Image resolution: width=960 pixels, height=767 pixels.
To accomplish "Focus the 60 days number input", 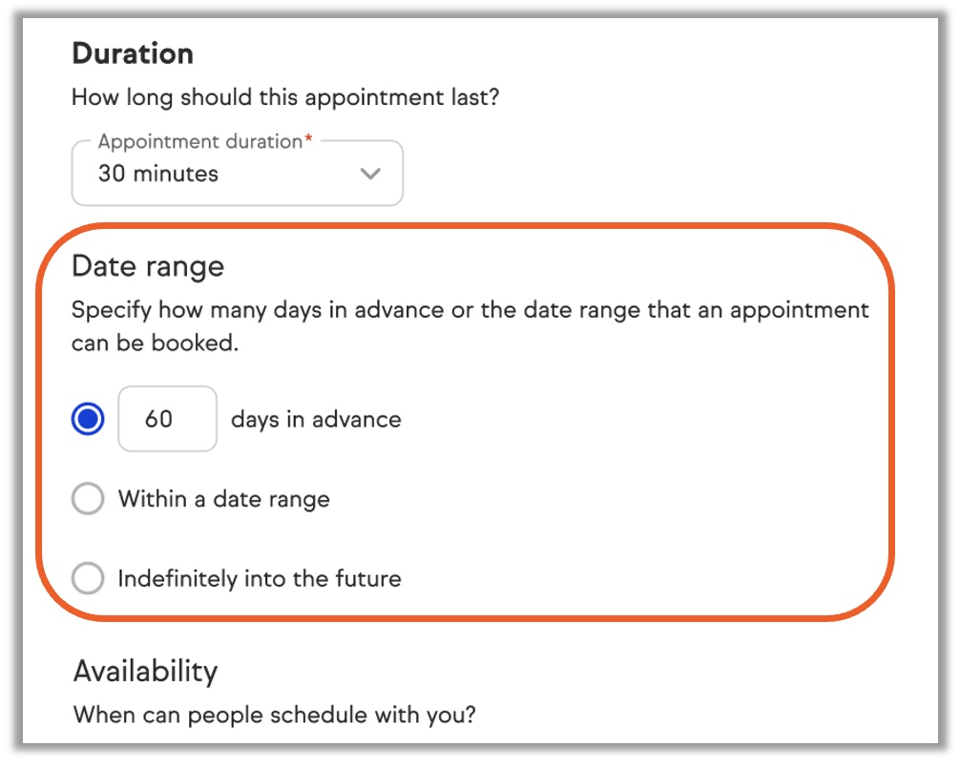I will tap(167, 419).
